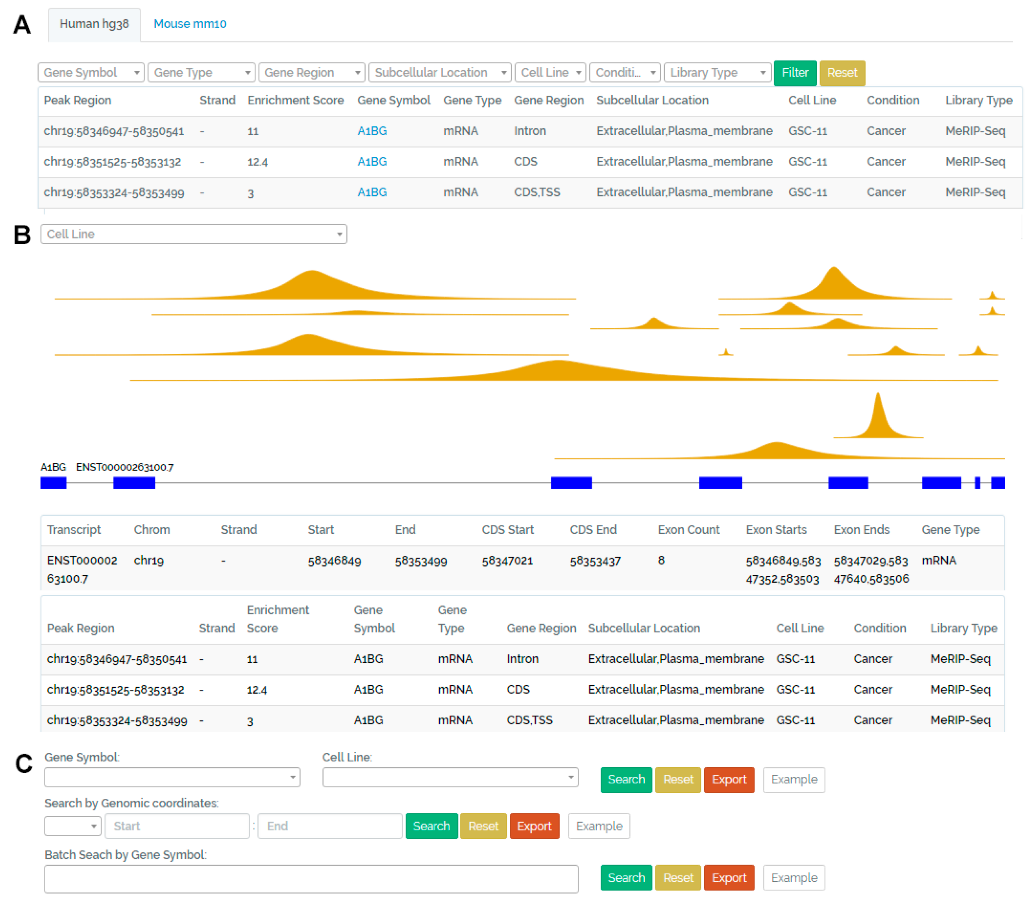Switch to the Mouse mm10 tab
The image size is (1034, 909).
coord(190,24)
